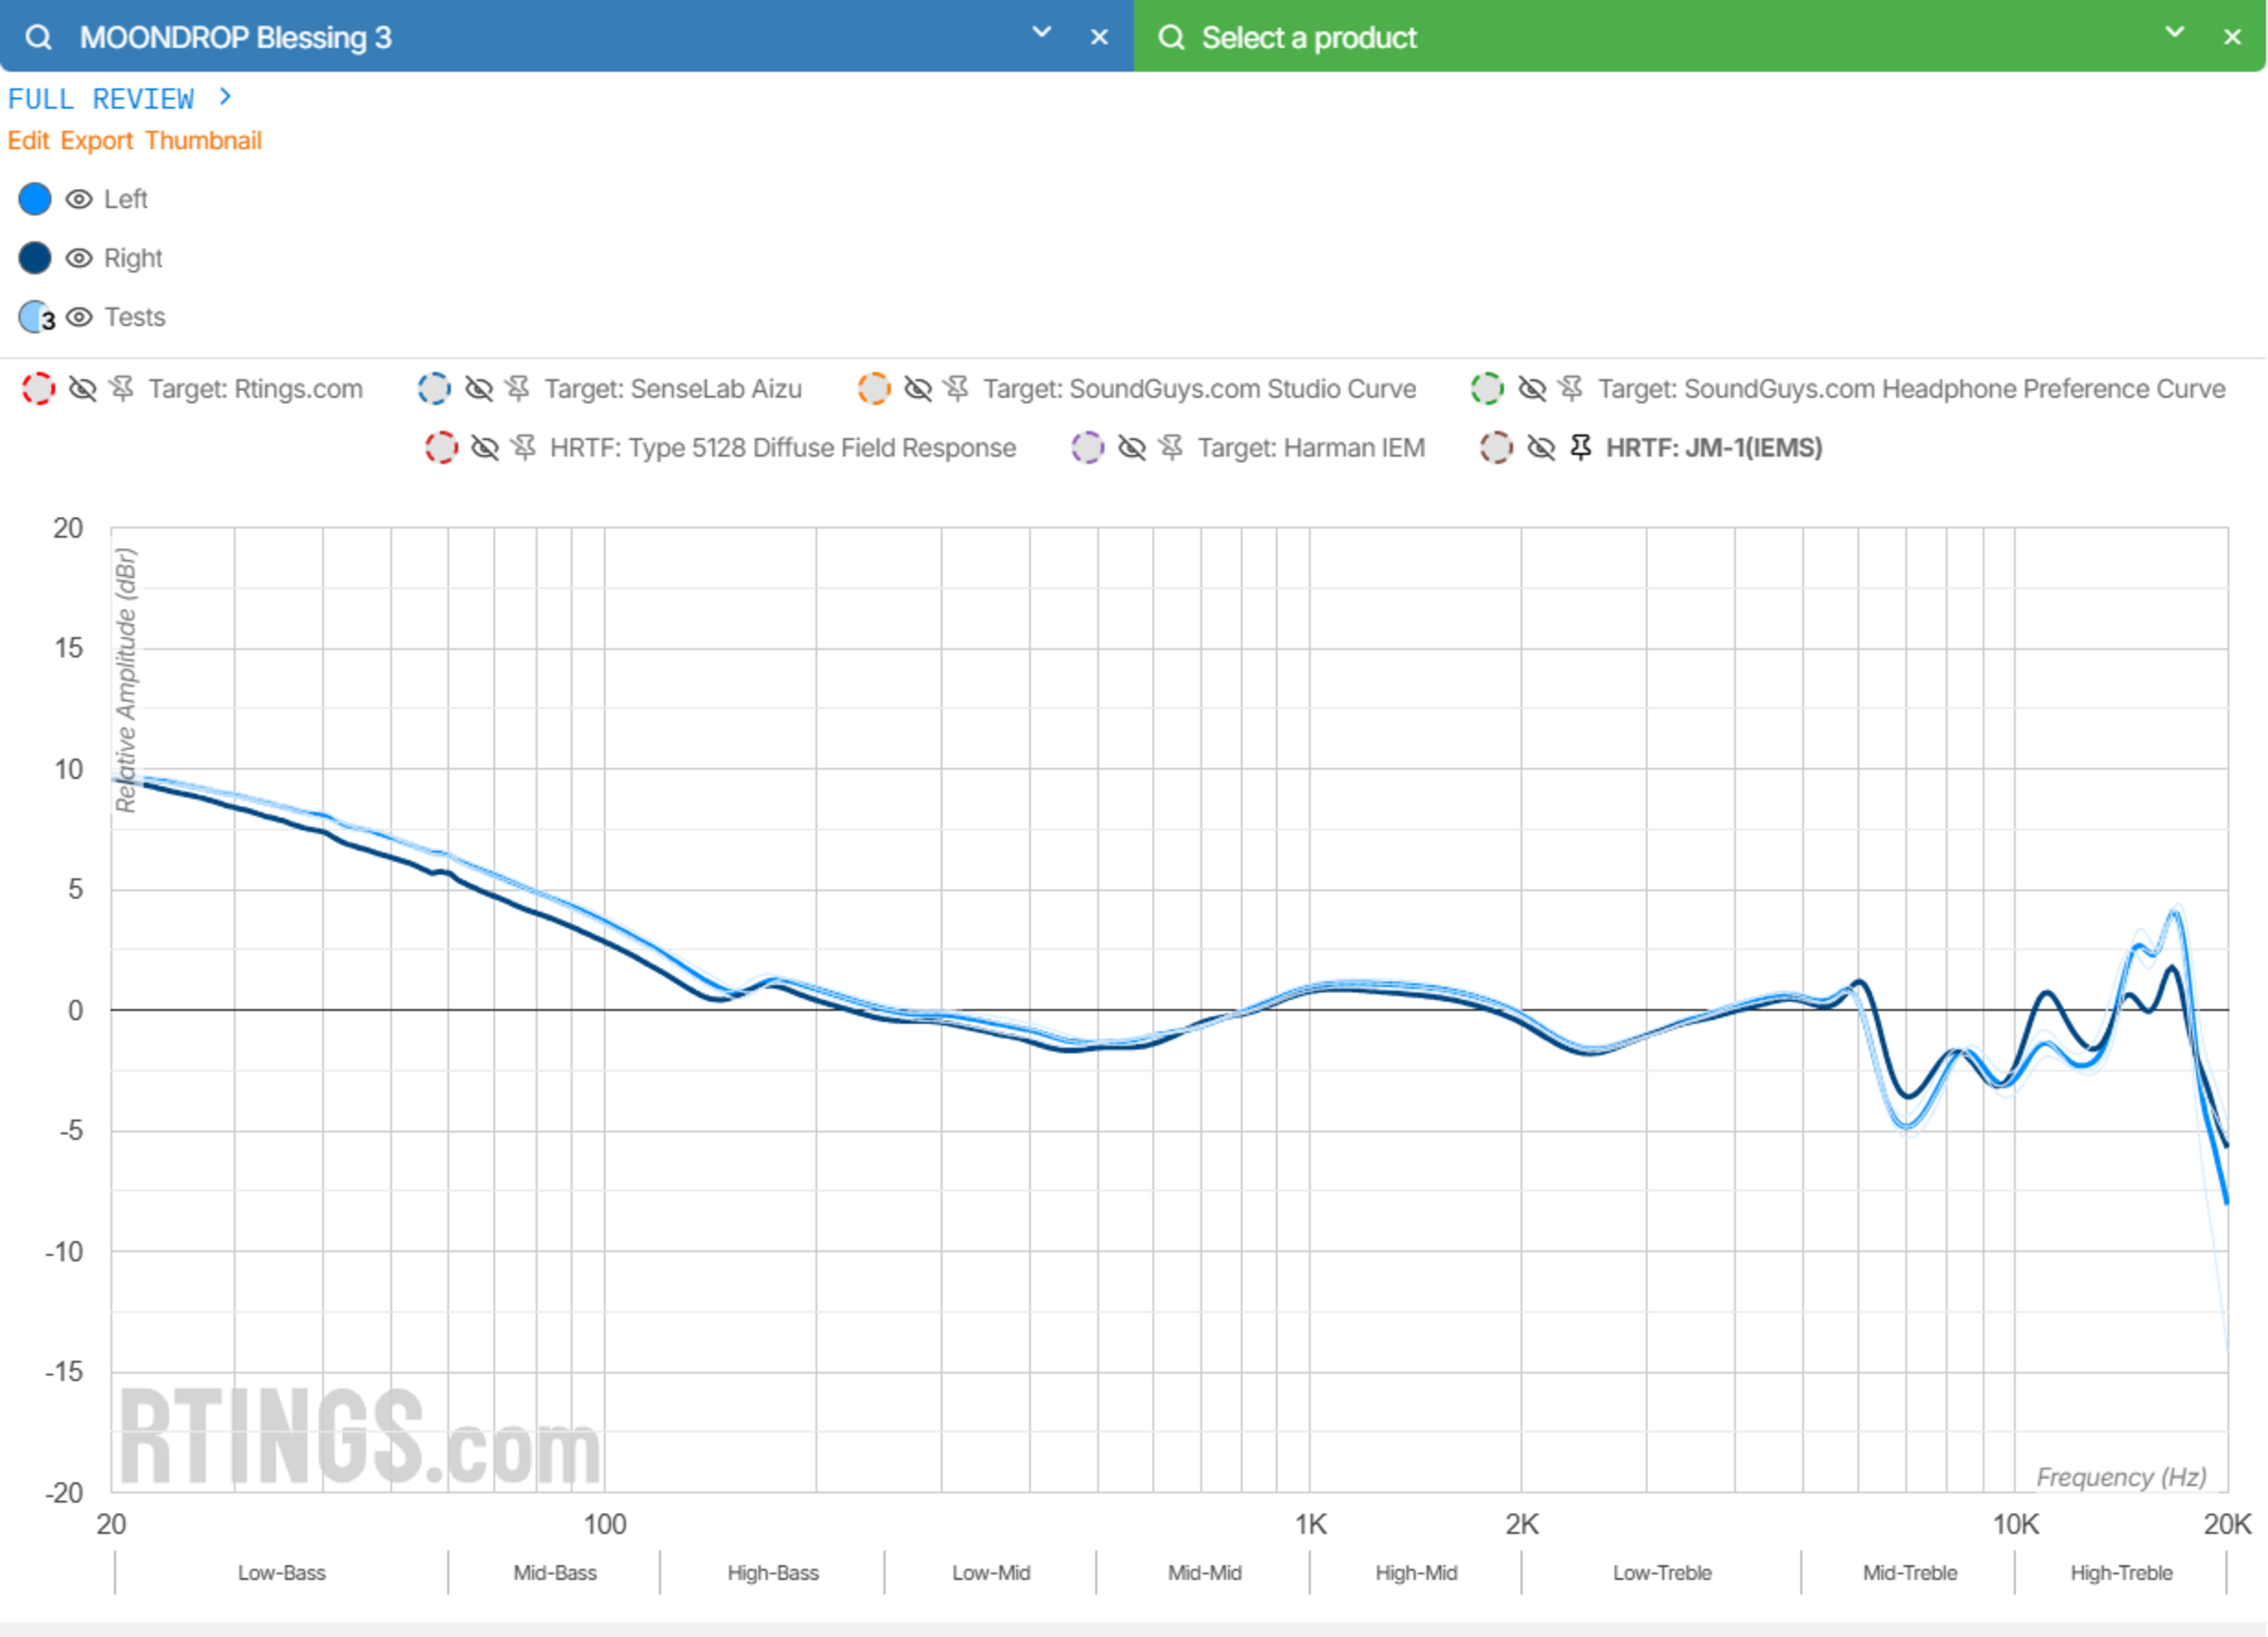Pin the Target: Rtings.com curve

(122, 388)
